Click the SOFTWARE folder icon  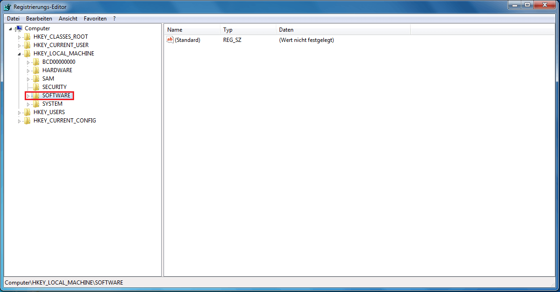[36, 95]
